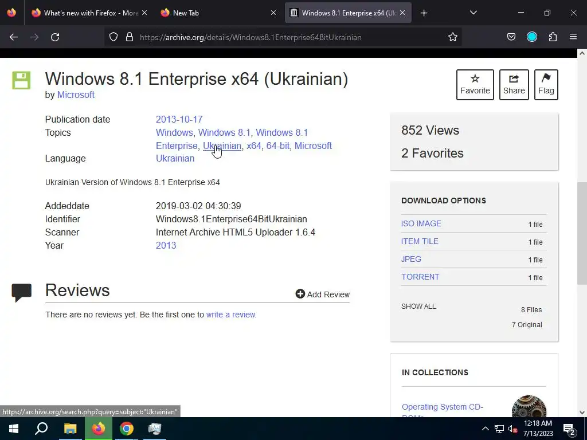Download the ISO IMAGE file
The height and width of the screenshot is (440, 587).
(421, 224)
